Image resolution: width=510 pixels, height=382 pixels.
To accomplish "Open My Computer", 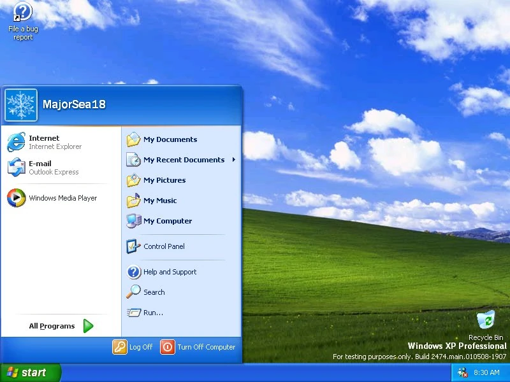I will (167, 221).
